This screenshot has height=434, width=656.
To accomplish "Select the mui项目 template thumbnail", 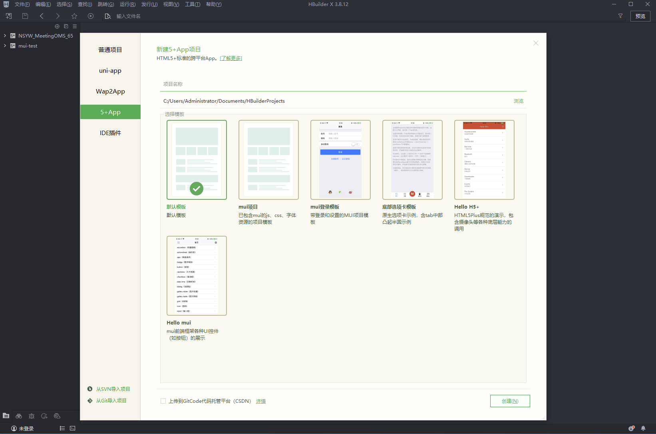I will tap(268, 160).
